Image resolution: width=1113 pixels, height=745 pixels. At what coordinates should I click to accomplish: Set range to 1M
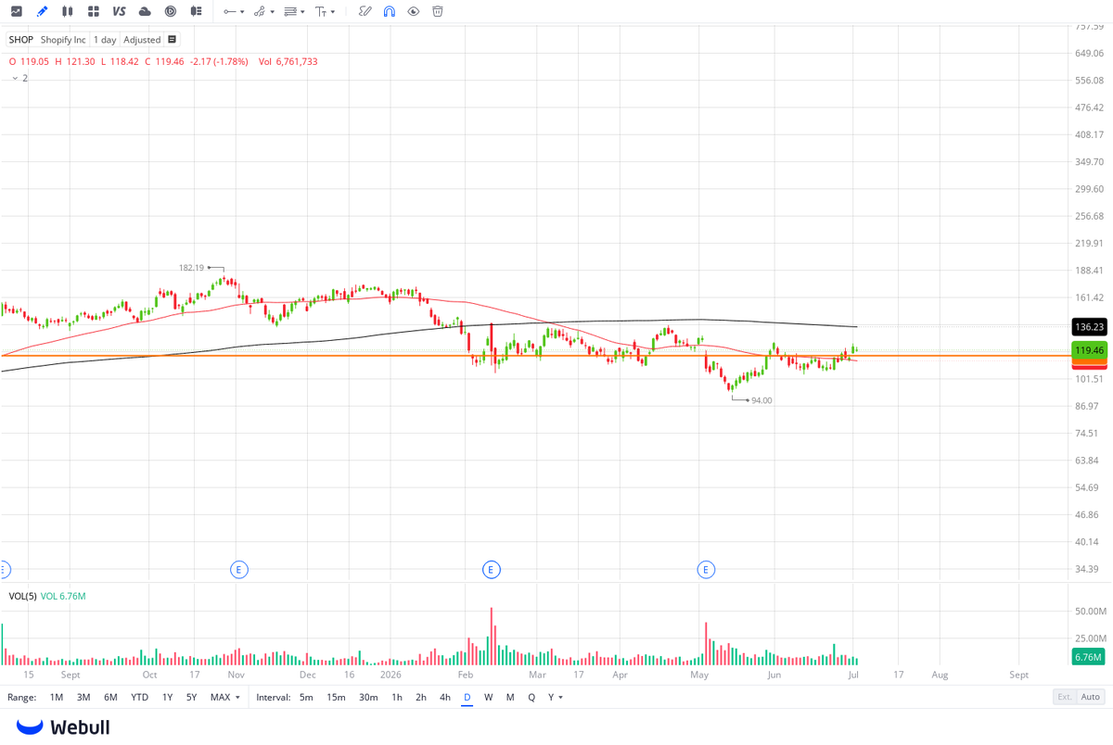point(57,697)
